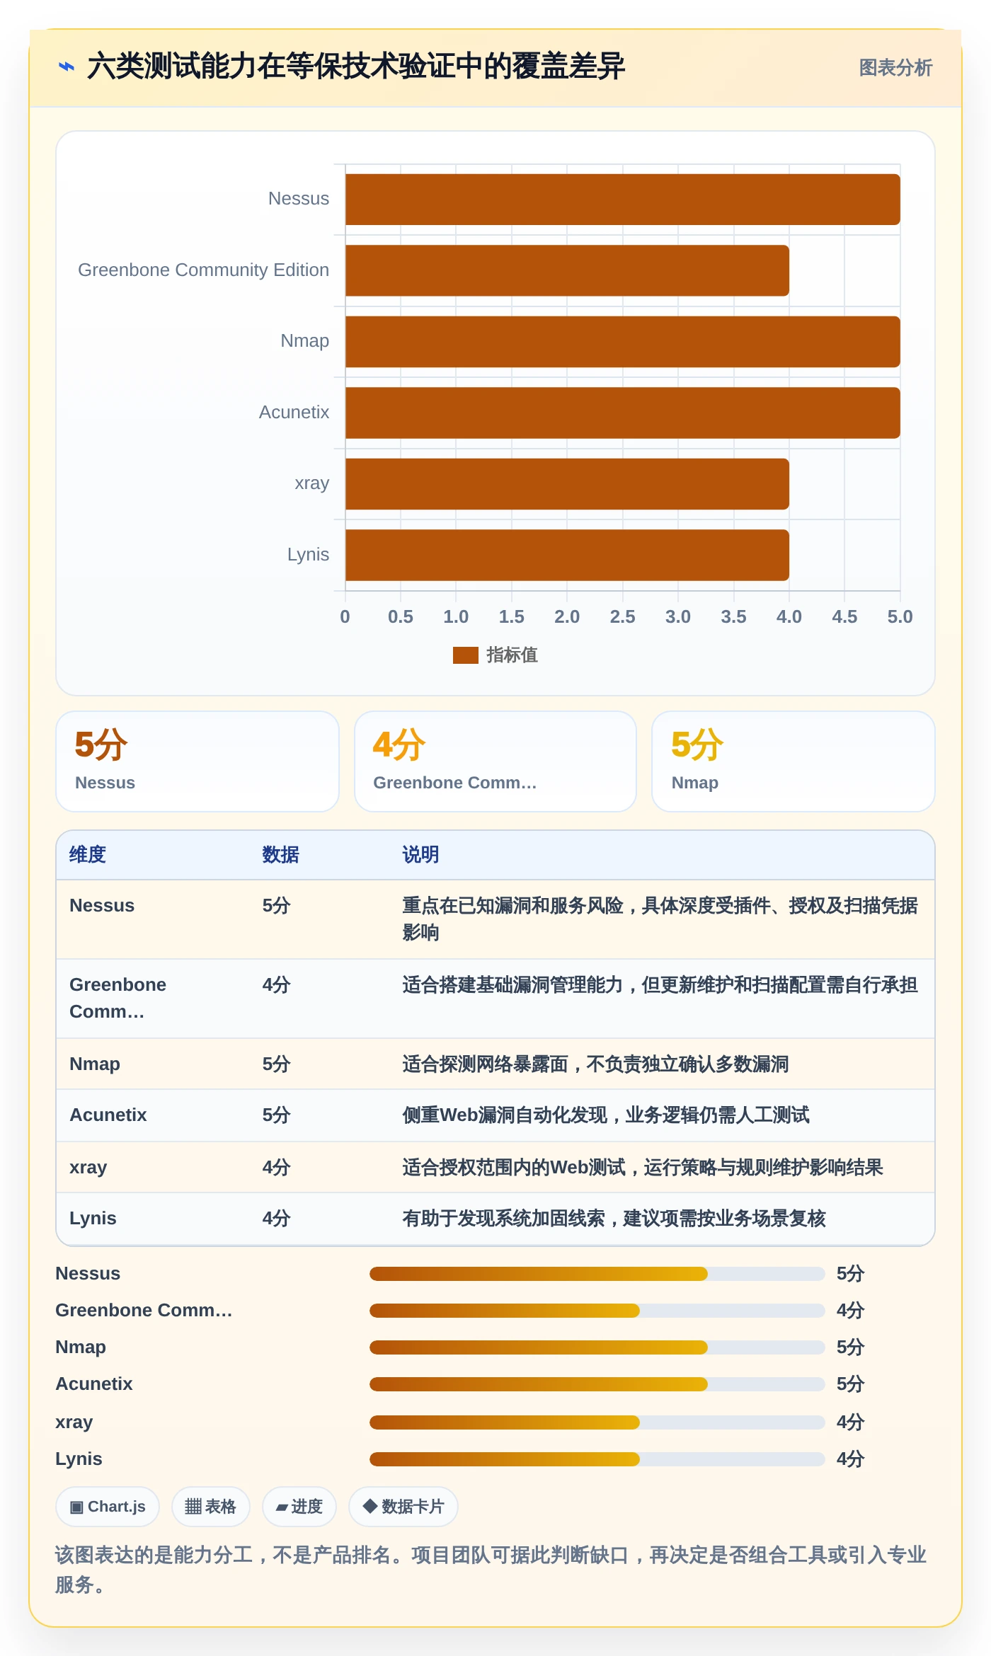The width and height of the screenshot is (991, 1656).
Task: Select the Acunetix bar in the chart
Action: [623, 413]
